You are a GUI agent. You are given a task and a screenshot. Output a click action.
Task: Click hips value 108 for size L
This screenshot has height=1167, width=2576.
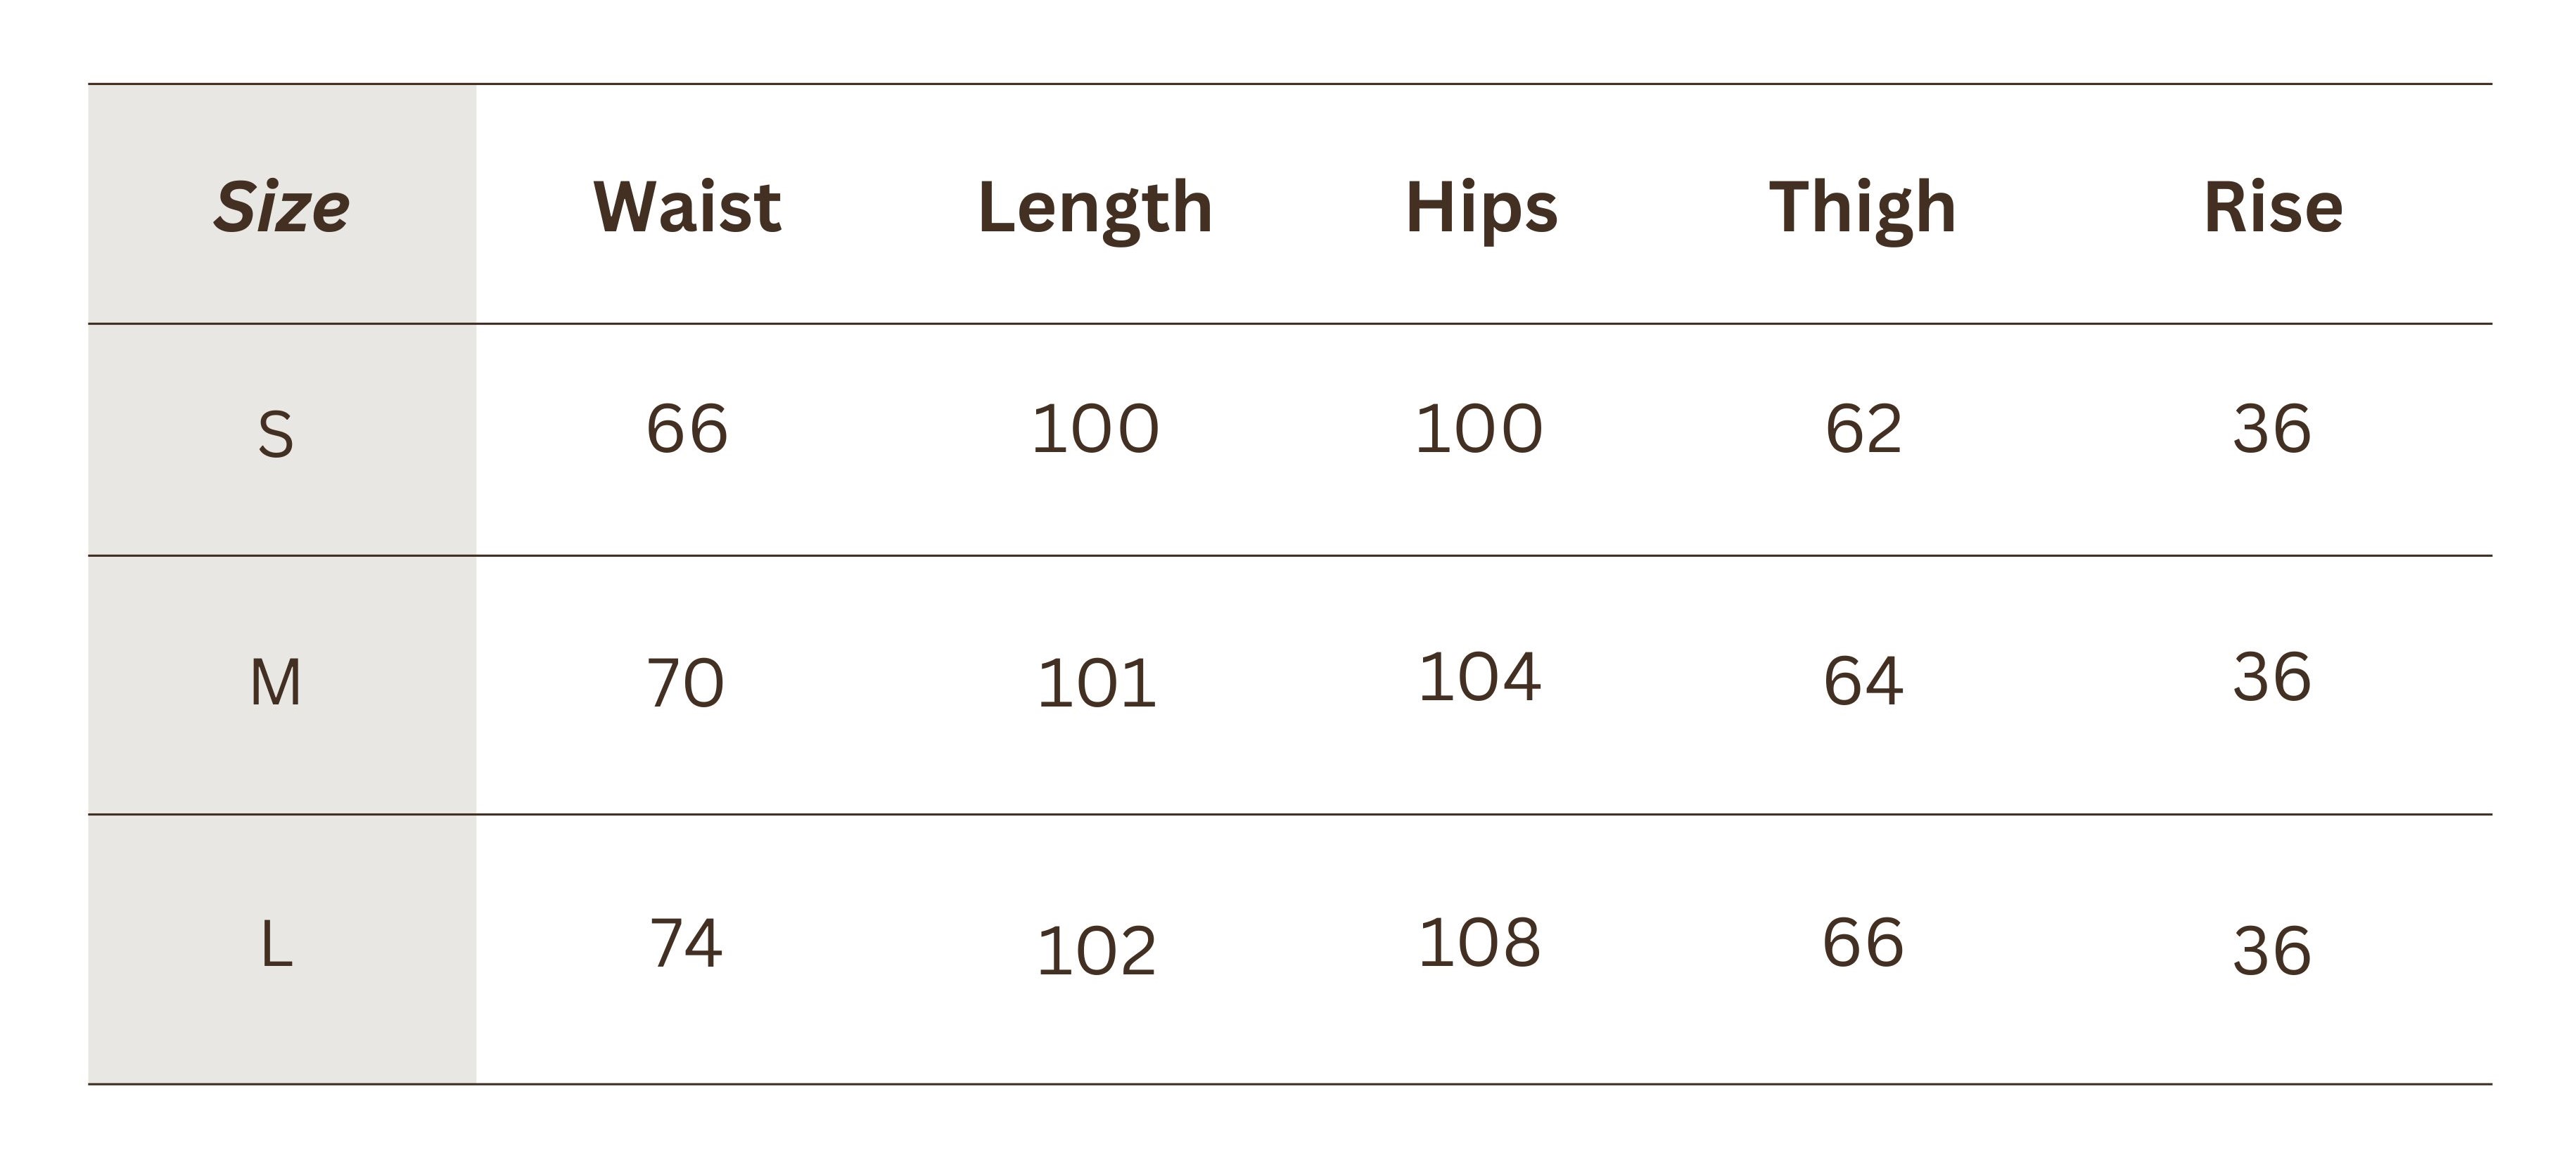pyautogui.click(x=1479, y=942)
